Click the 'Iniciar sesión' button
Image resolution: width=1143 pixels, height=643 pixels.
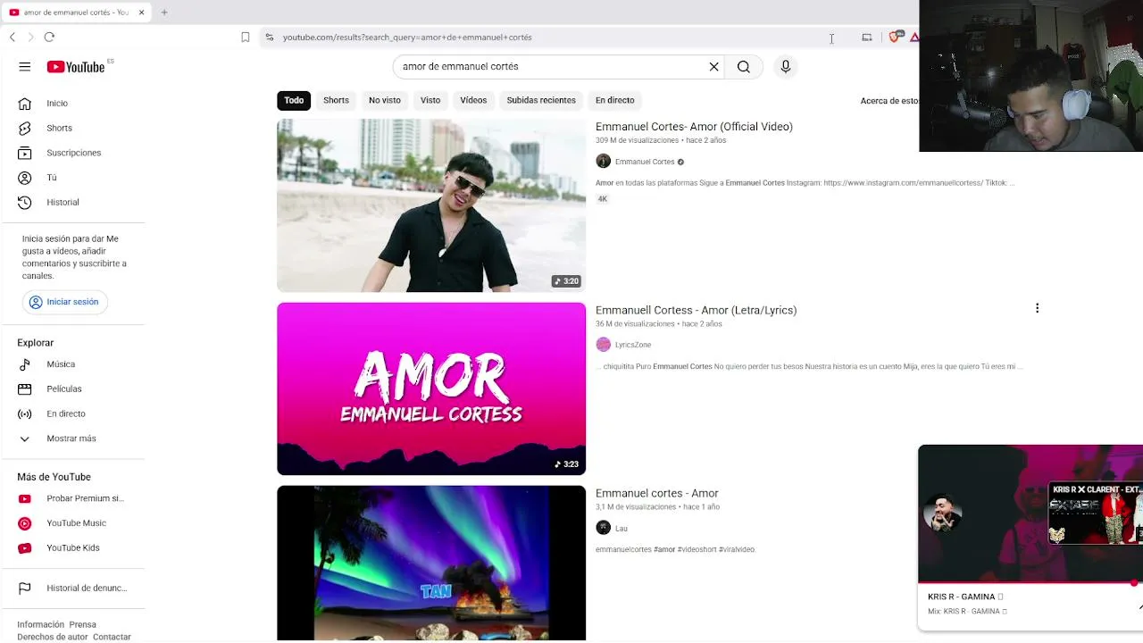click(65, 302)
